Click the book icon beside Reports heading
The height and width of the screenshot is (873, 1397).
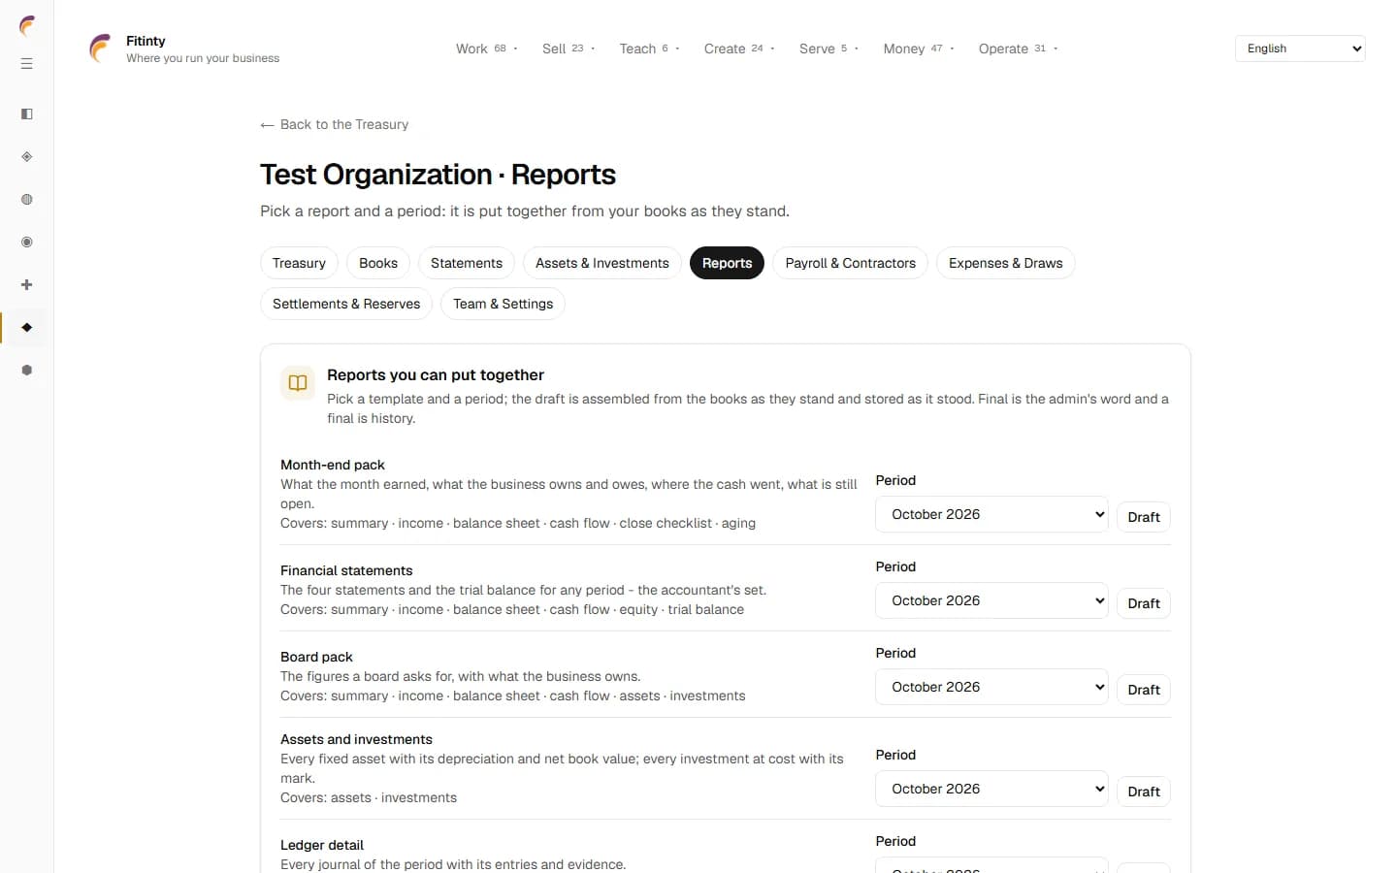tap(298, 383)
